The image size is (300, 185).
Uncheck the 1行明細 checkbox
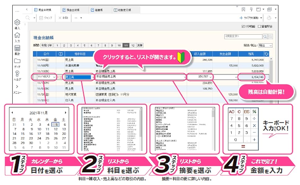(243, 26)
